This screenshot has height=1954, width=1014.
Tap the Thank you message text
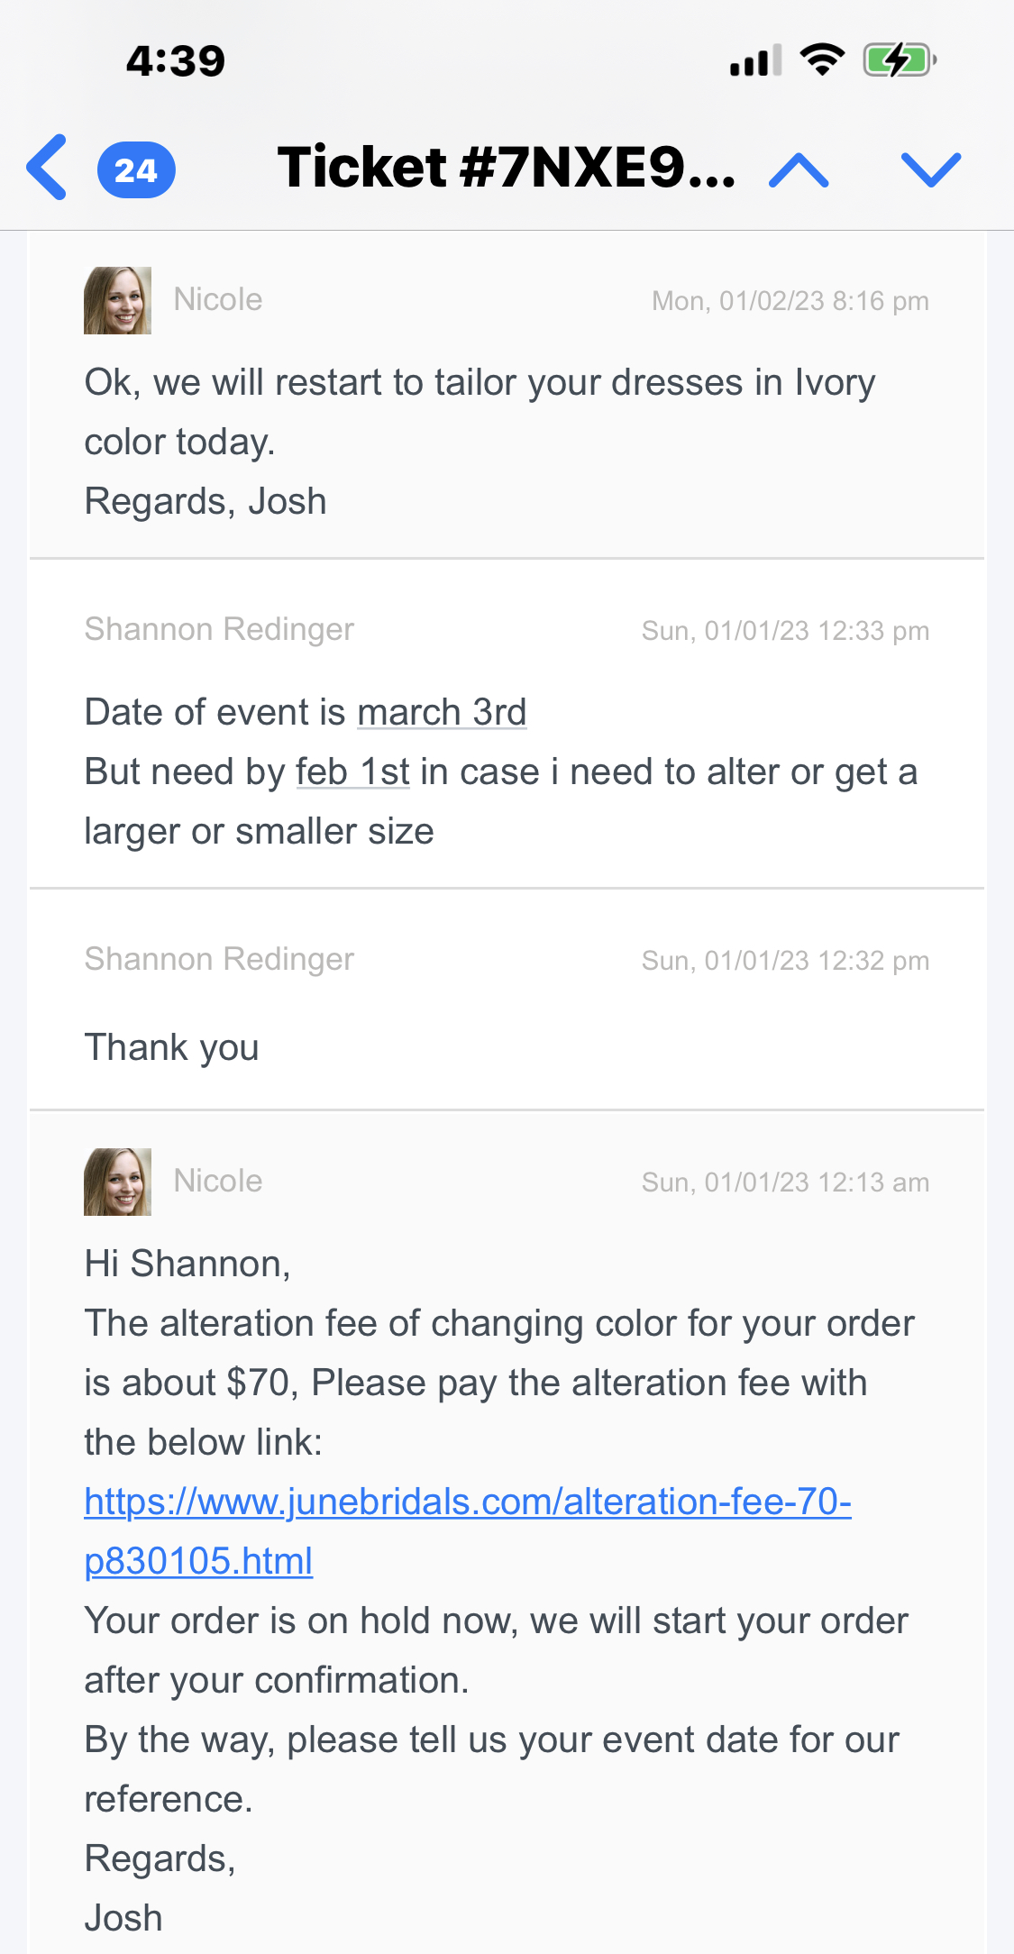171,1047
